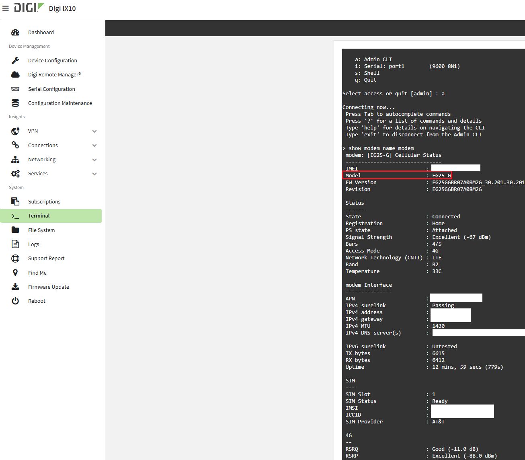Select the Terminal menu item
The width and height of the screenshot is (525, 460).
39,216
